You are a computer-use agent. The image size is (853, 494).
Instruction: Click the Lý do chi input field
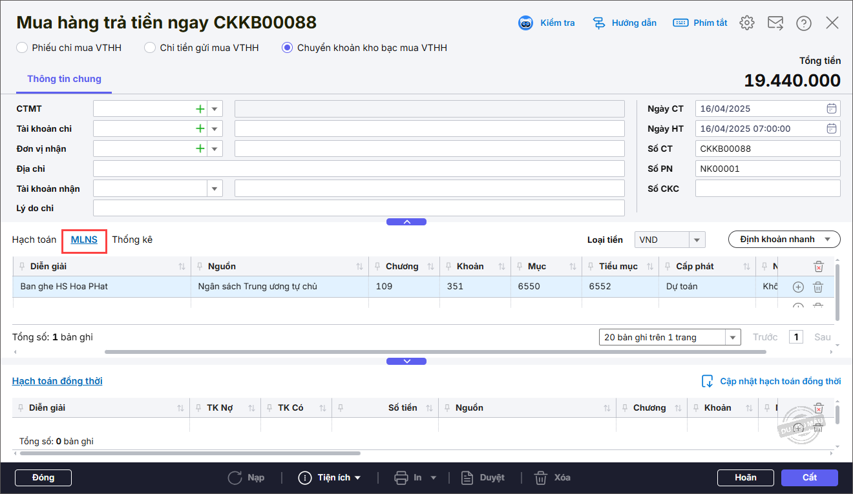click(x=359, y=209)
